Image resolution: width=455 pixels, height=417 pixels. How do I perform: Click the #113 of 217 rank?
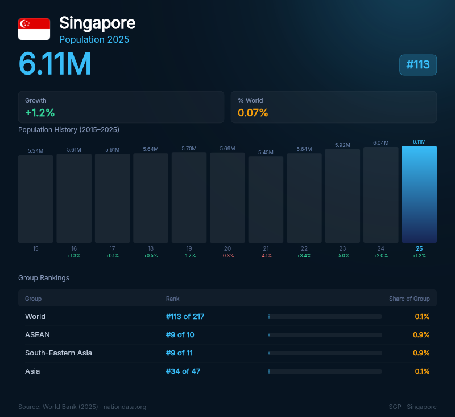(185, 317)
